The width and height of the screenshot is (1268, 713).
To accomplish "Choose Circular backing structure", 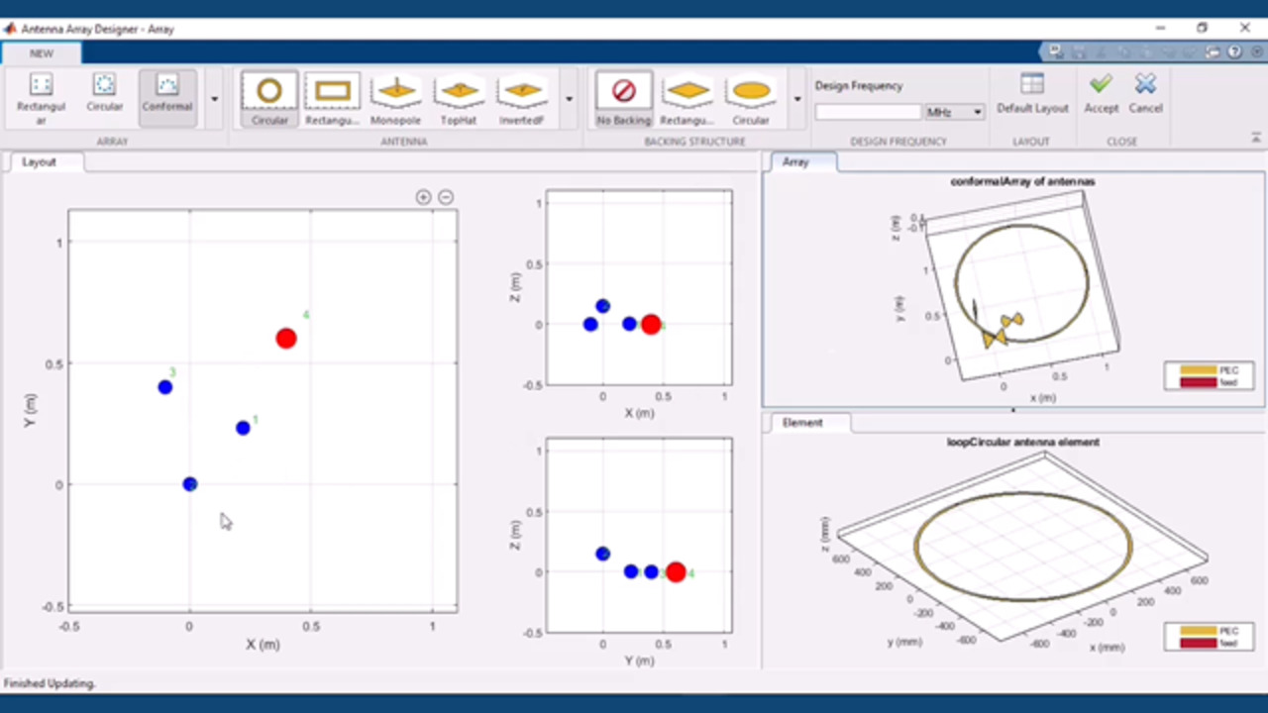I will tap(751, 99).
